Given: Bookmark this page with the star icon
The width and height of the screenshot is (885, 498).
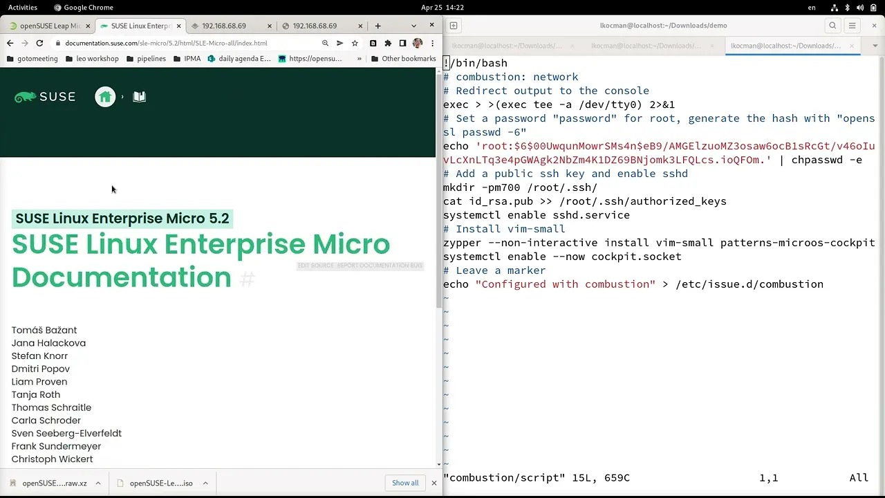Looking at the screenshot, I should click(355, 43).
